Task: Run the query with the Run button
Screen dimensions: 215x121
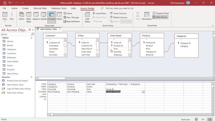Action: coord(12,16)
